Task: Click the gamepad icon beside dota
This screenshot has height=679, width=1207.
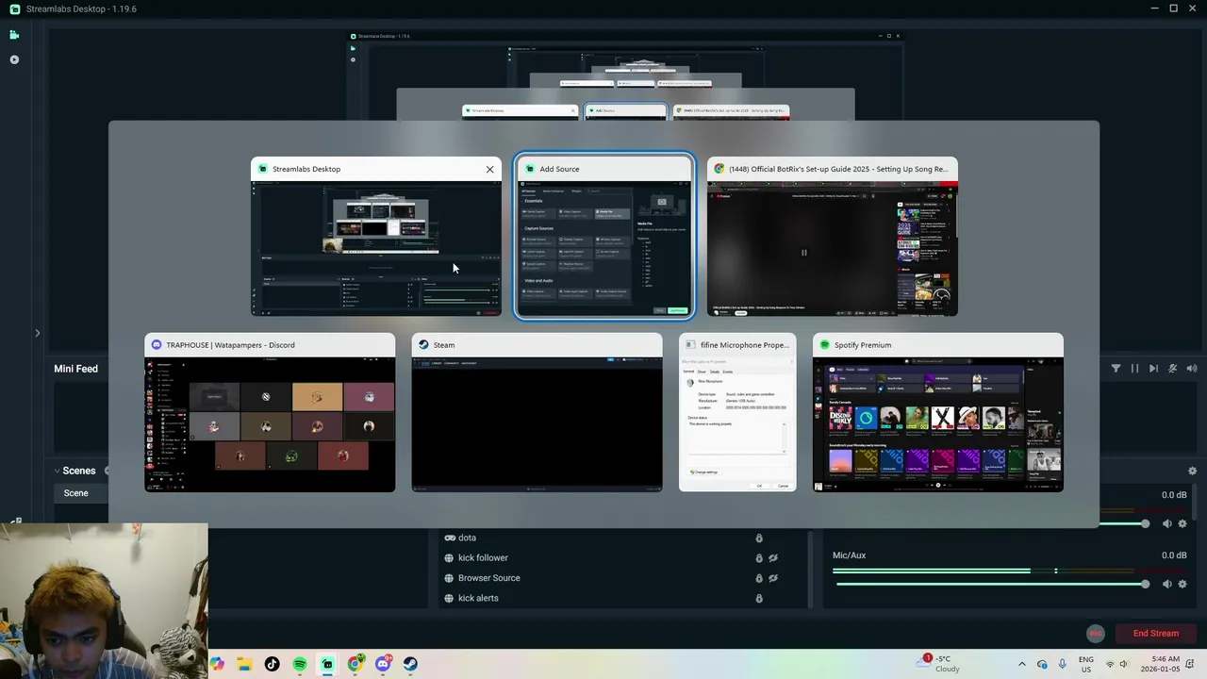Action: [x=449, y=538]
